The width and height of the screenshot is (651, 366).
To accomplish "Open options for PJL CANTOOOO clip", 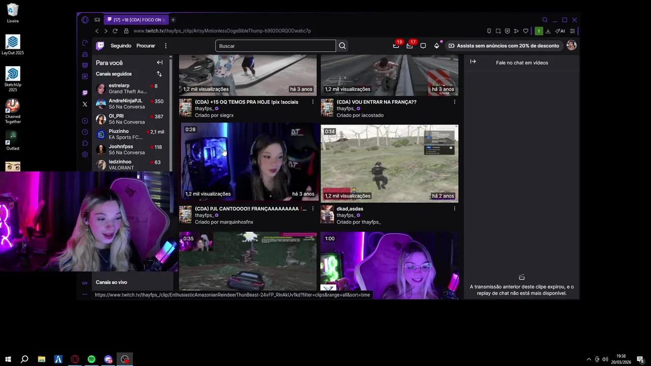I will click(x=313, y=209).
